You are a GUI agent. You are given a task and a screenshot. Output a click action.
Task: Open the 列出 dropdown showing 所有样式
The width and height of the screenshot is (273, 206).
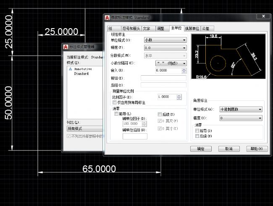click(85, 129)
